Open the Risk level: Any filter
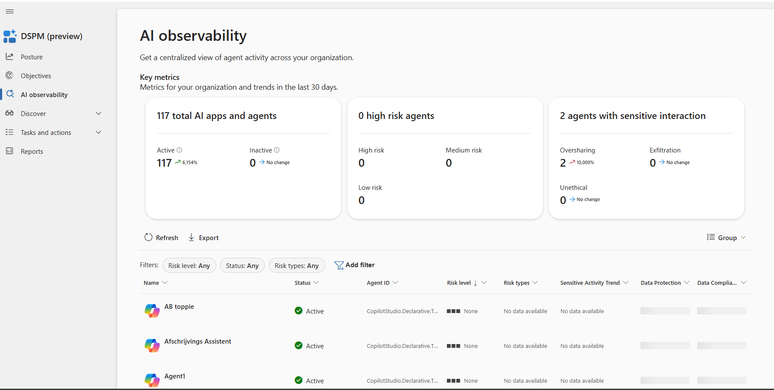774x390 pixels. point(189,265)
